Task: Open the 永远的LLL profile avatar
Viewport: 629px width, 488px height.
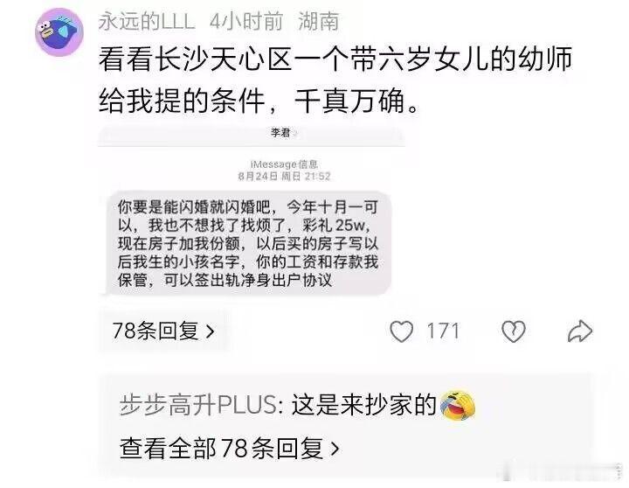Action: tap(59, 32)
